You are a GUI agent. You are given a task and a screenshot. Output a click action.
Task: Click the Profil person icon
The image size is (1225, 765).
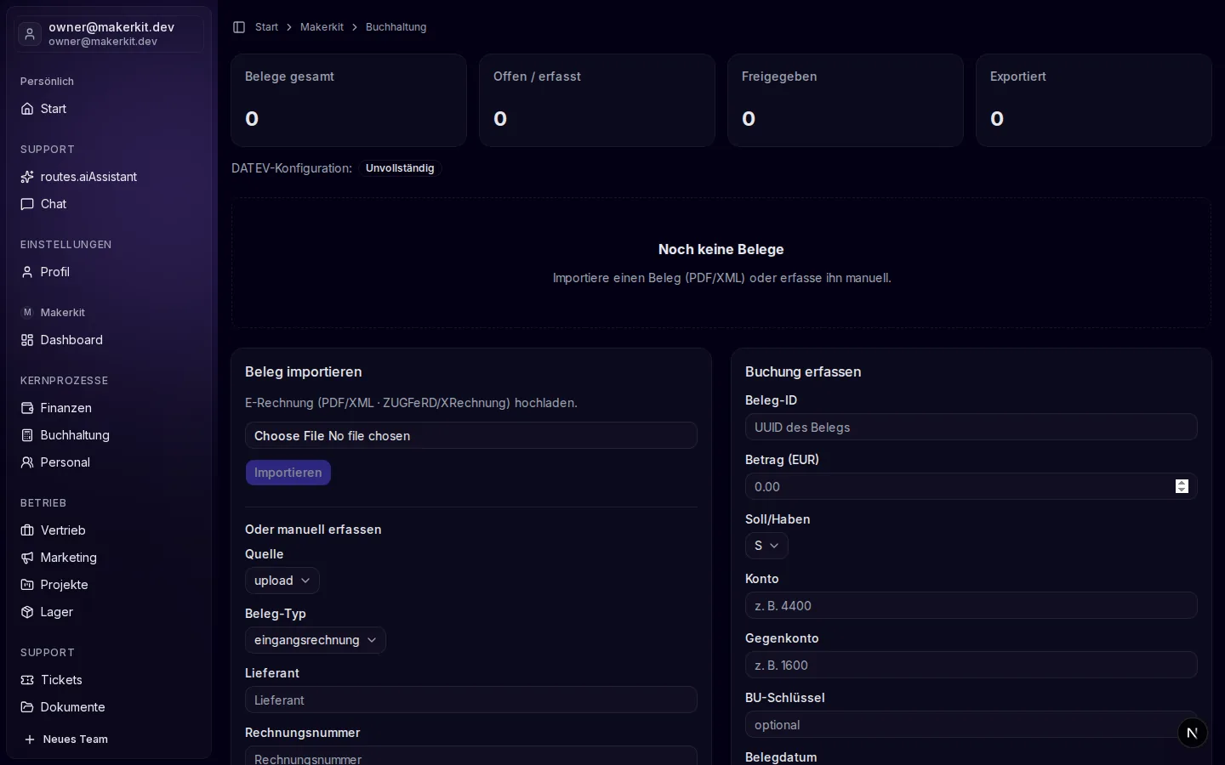[x=27, y=272]
